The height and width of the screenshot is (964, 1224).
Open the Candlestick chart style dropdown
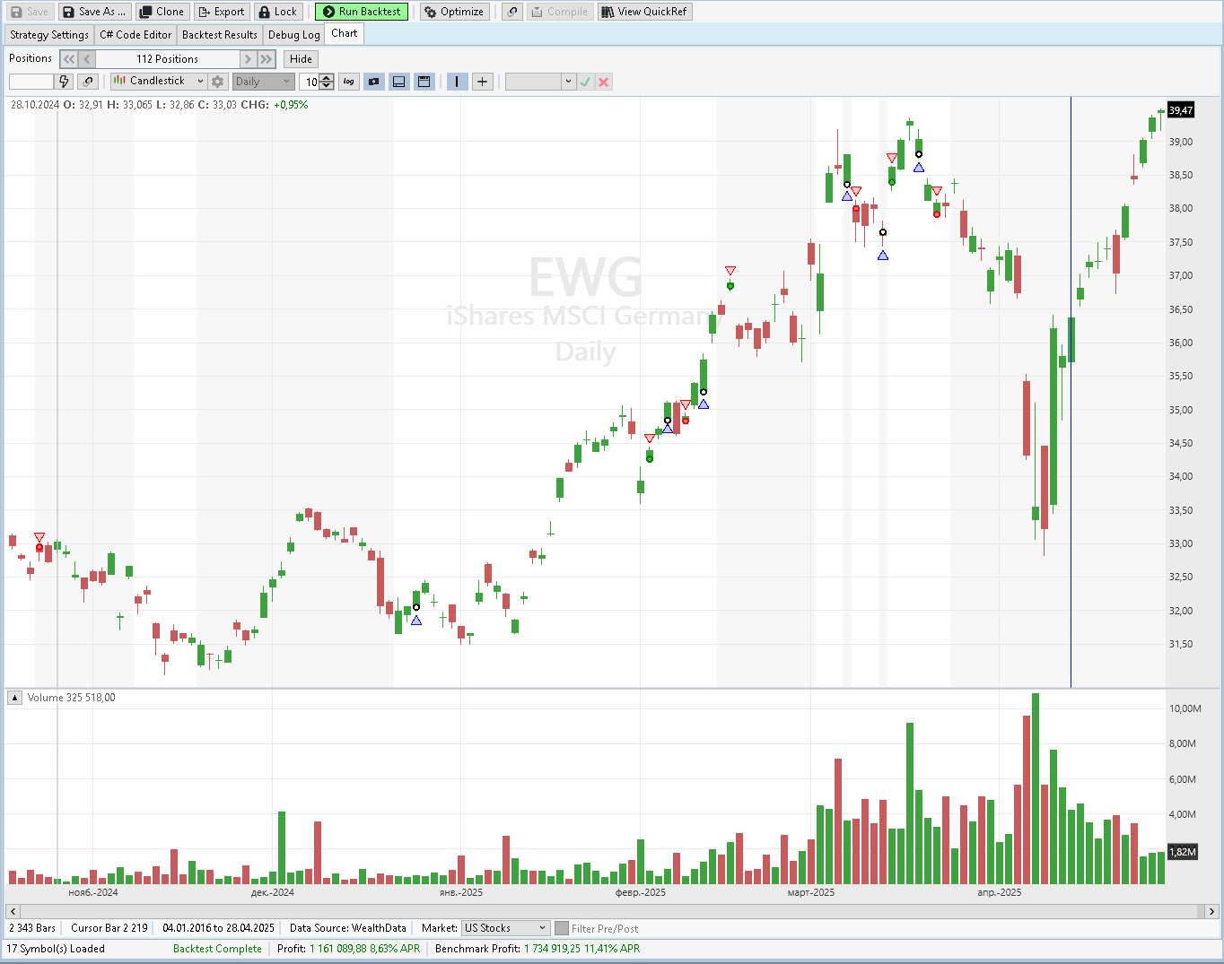click(159, 82)
